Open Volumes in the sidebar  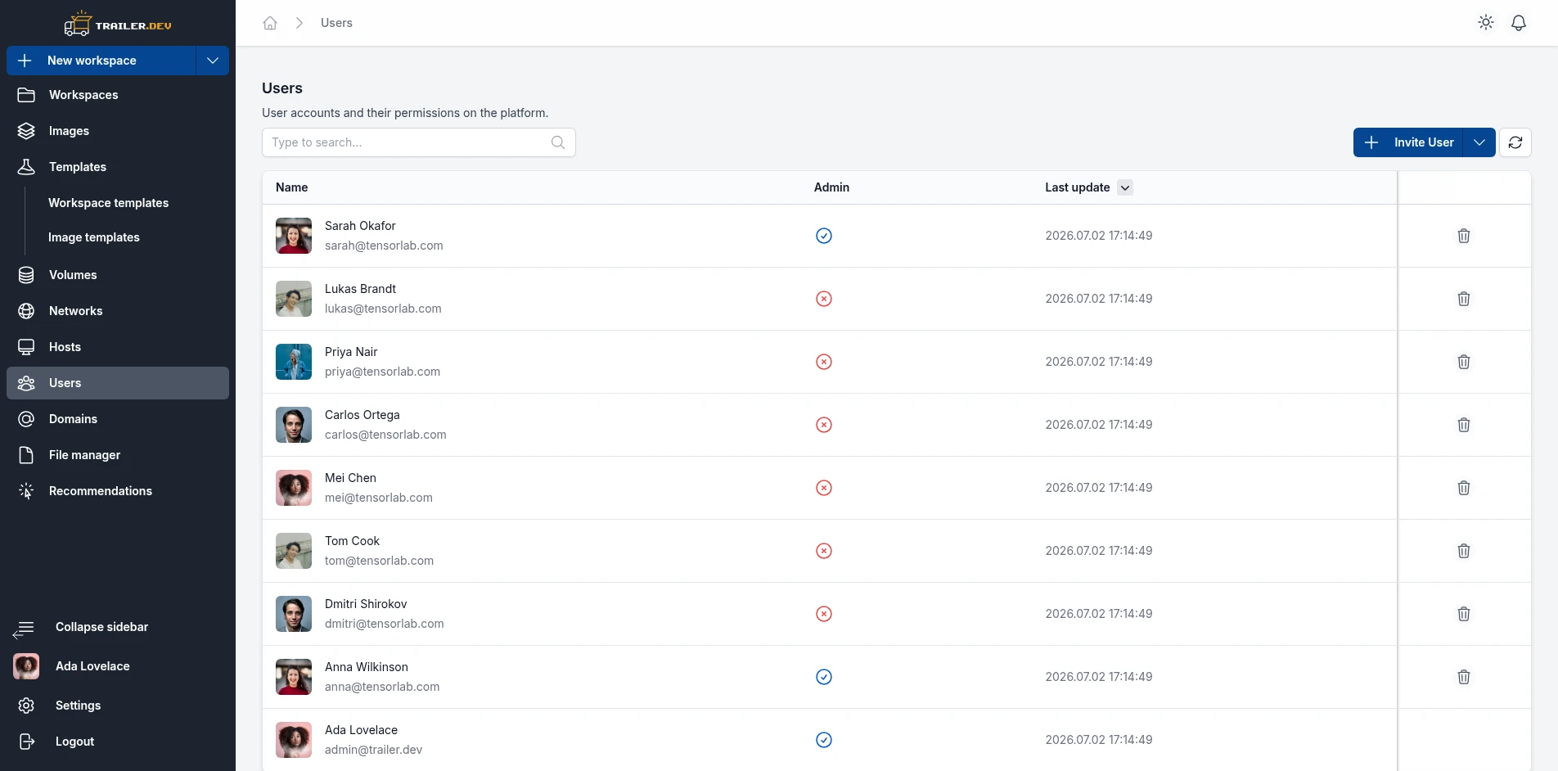pos(118,275)
